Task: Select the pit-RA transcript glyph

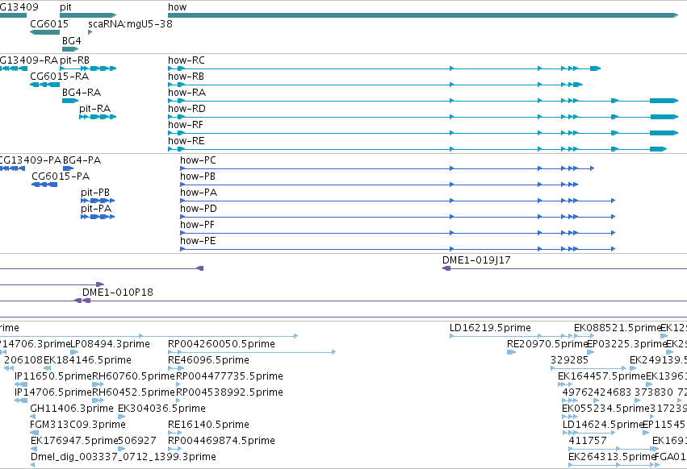Action: click(98, 117)
